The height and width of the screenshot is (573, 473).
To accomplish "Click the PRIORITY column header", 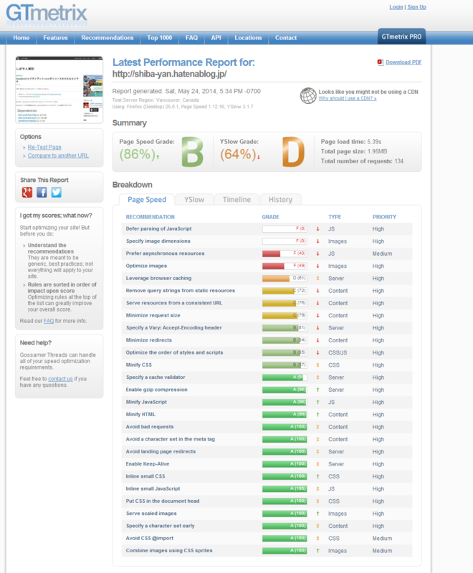I will (x=384, y=217).
